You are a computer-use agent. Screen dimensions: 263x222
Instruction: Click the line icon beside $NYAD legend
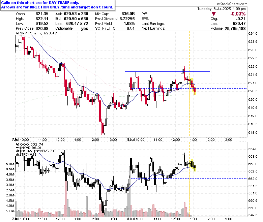(x=18, y=148)
